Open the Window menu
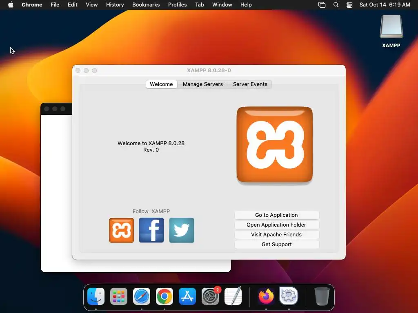The width and height of the screenshot is (418, 313). pos(222,5)
